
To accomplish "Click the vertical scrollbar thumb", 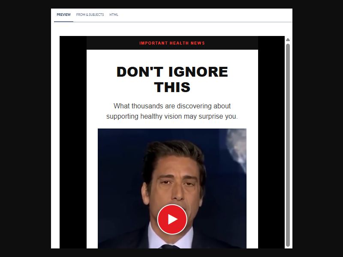I will [288, 145].
